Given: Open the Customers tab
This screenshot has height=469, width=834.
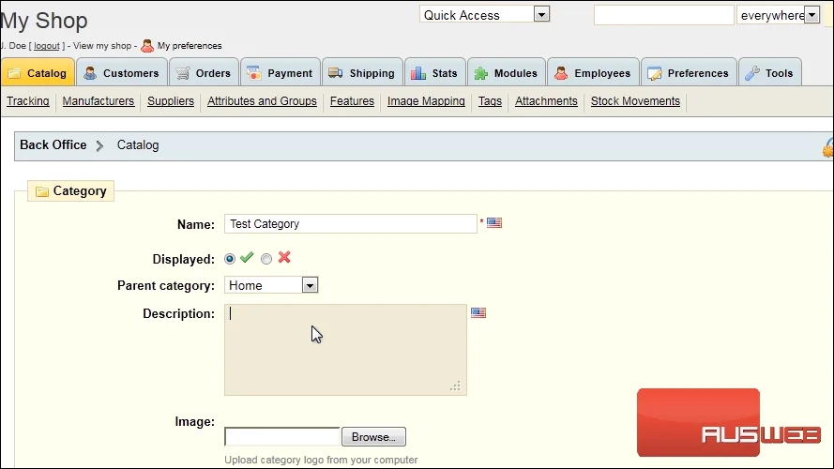Looking at the screenshot, I should [x=122, y=73].
